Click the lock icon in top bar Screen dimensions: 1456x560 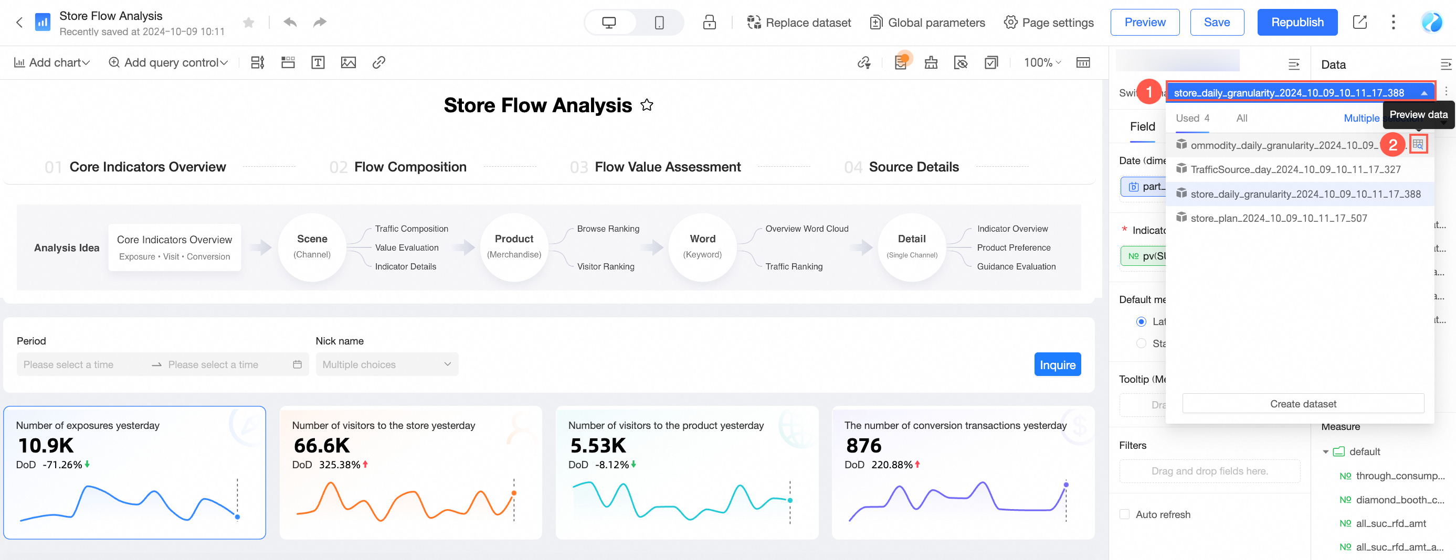709,23
